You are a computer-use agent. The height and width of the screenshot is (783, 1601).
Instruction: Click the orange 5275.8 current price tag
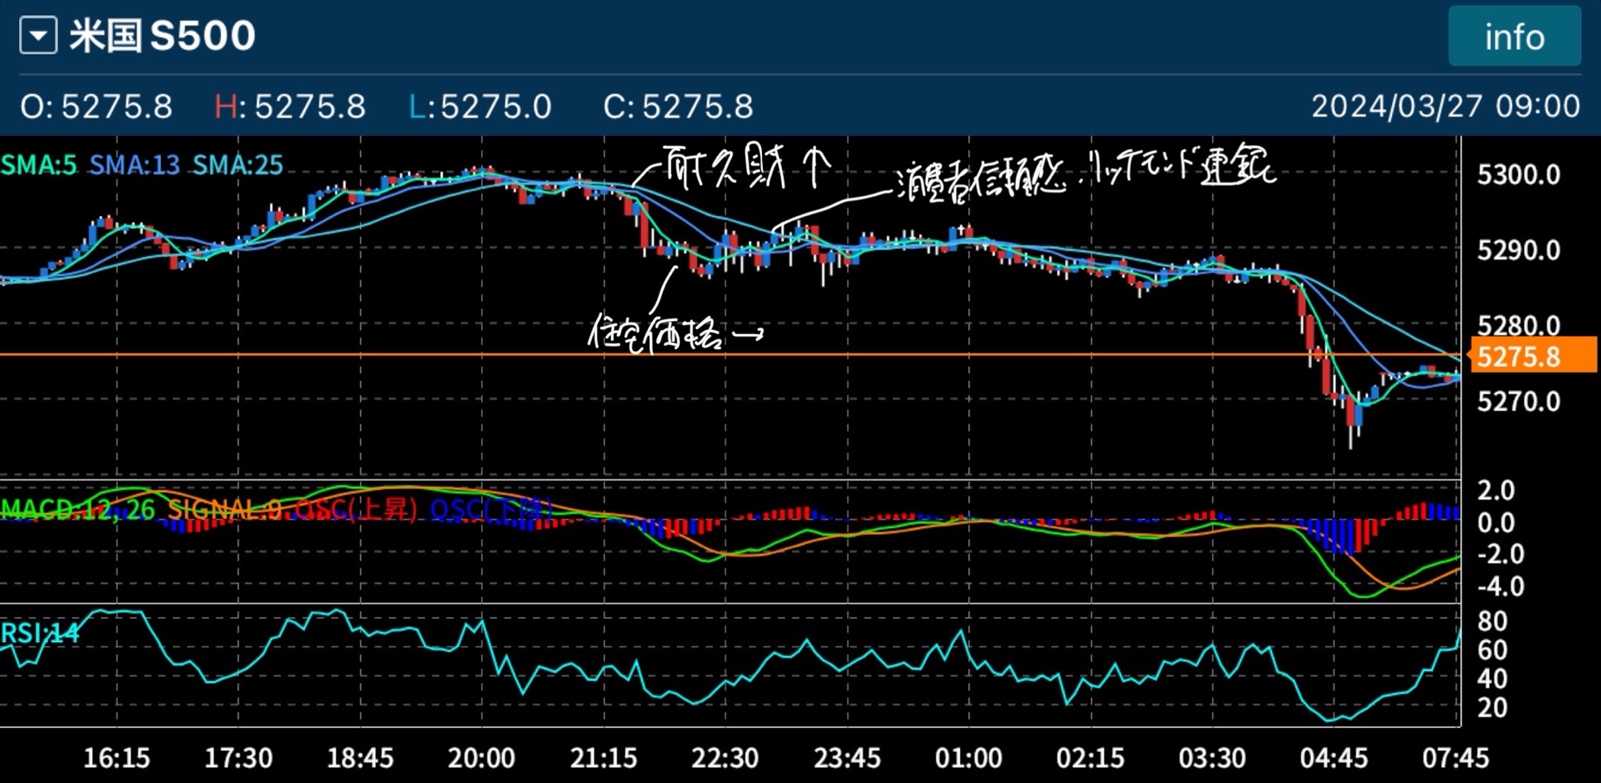click(x=1532, y=355)
